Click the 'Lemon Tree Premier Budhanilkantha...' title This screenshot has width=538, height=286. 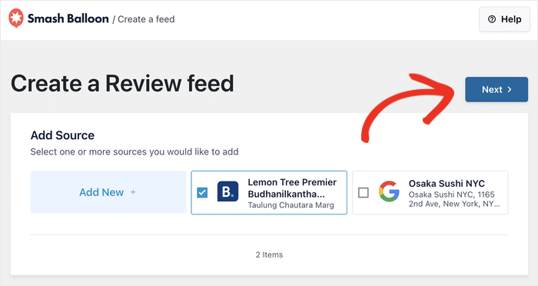(x=292, y=188)
